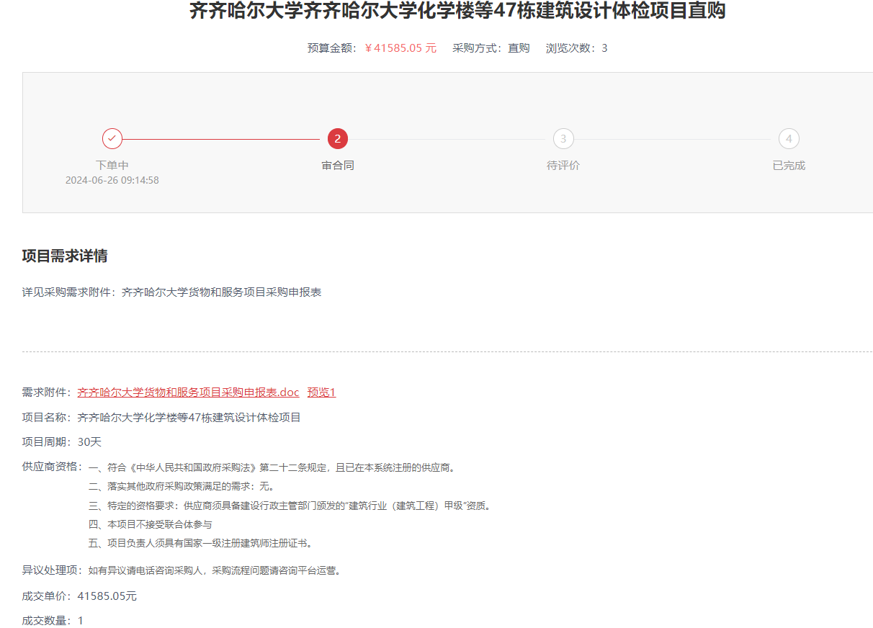Image resolution: width=873 pixels, height=628 pixels.
Task: Click the 预览1 preview link
Action: [x=321, y=392]
